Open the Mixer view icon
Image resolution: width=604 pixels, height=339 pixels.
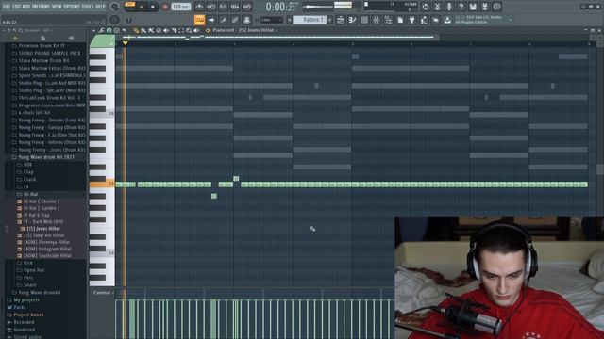pyautogui.click(x=377, y=20)
